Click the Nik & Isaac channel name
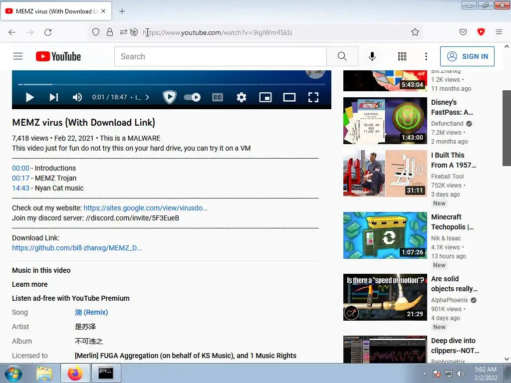Viewport: 511px width, 383px height. pos(446,238)
